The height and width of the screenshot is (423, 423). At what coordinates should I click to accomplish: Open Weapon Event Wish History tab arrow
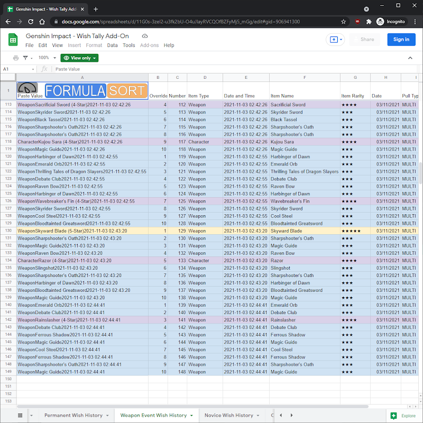pos(191,416)
